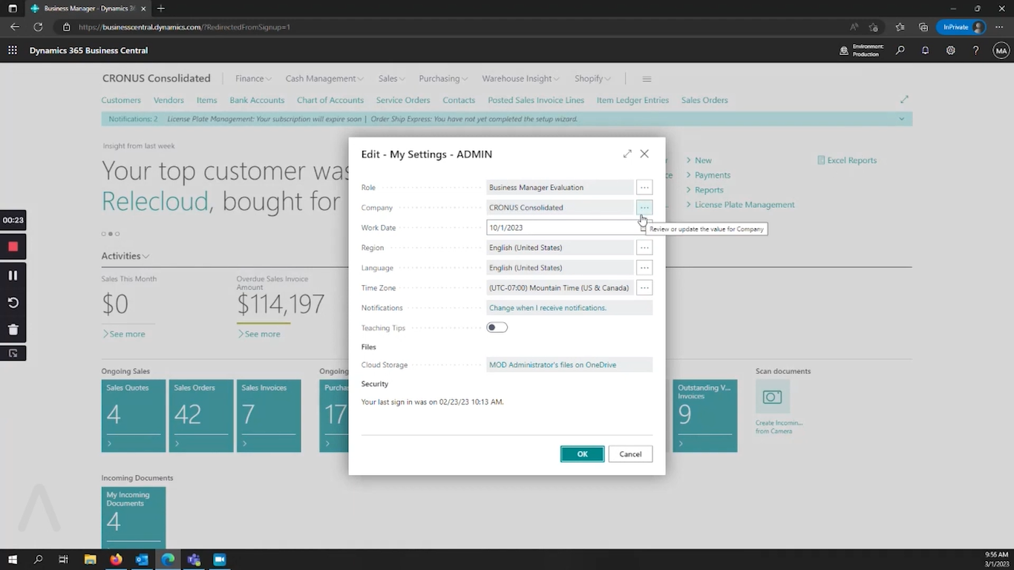Open the Company lookup ellipsis
The height and width of the screenshot is (570, 1014).
(644, 208)
